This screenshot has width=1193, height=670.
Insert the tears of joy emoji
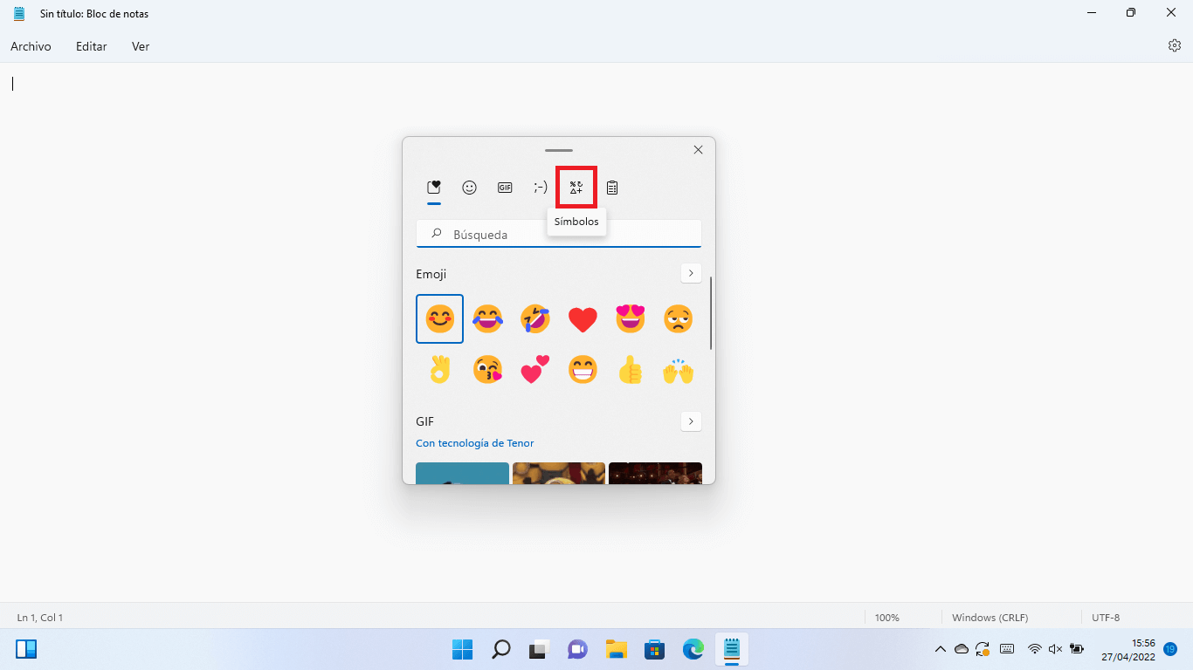[x=487, y=319]
